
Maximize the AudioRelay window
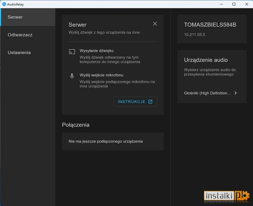pyautogui.click(x=234, y=4)
